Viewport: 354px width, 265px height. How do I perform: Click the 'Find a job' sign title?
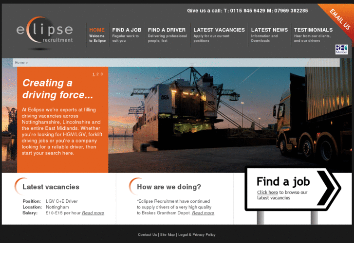pyautogui.click(x=283, y=181)
